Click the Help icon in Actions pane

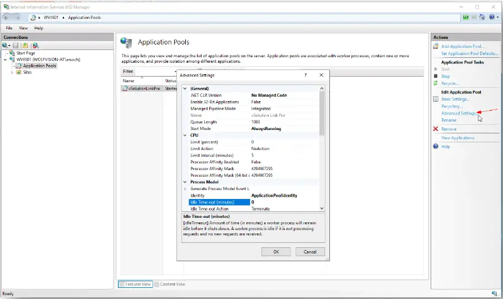(x=436, y=147)
